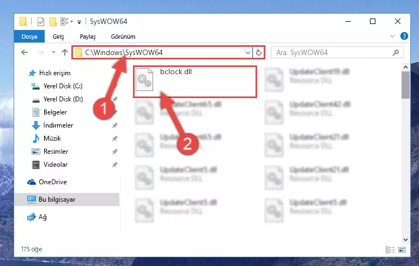419x266 pixels.
Task: Click the Hızlı erişim star icon
Action: click(x=32, y=73)
